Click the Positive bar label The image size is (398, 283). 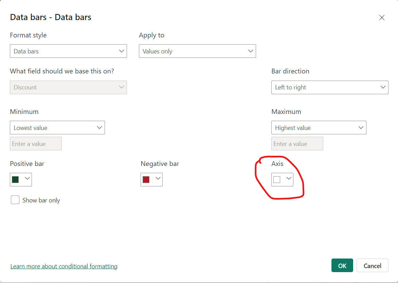pos(27,164)
